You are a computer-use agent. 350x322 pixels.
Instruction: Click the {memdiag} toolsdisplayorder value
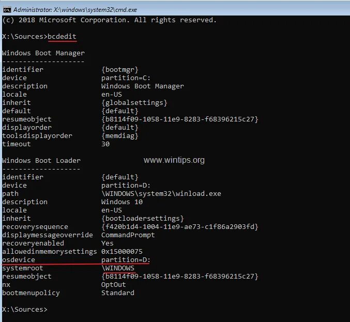[120, 135]
